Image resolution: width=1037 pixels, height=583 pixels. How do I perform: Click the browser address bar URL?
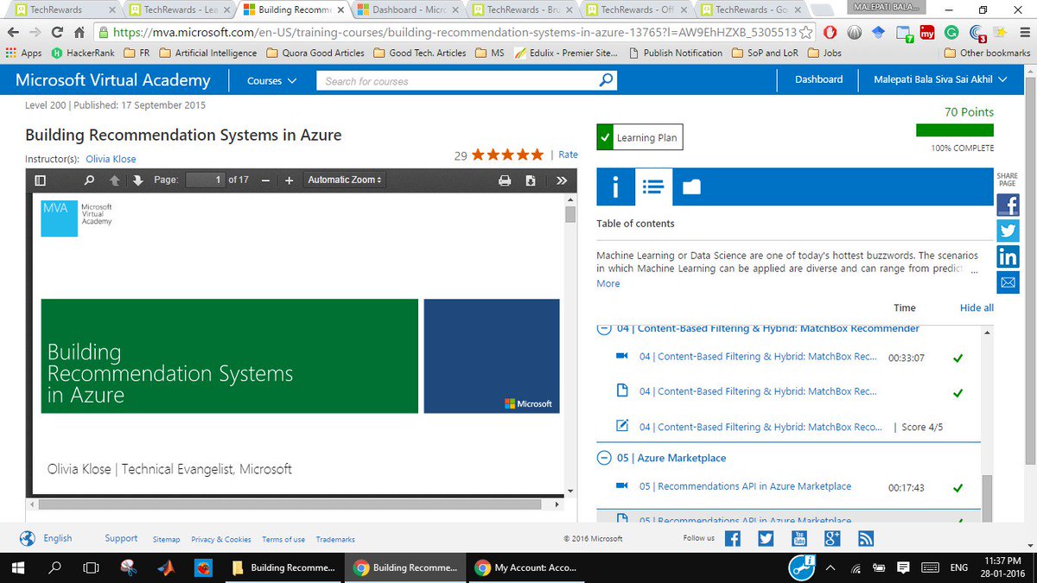pyautogui.click(x=455, y=33)
